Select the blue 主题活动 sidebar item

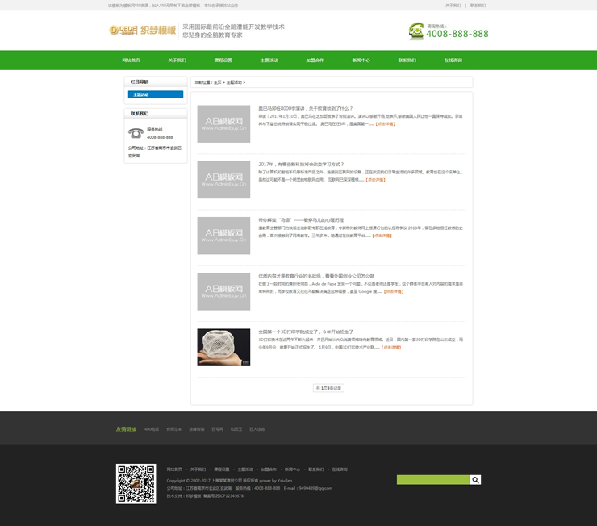[155, 94]
